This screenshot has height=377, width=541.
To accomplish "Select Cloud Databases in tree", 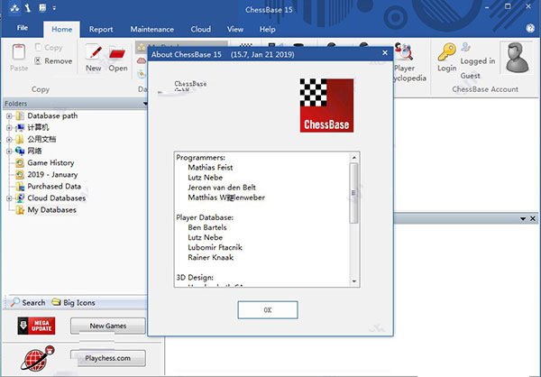I will (x=57, y=198).
